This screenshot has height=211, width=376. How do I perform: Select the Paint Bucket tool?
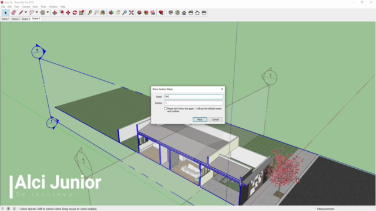click(103, 13)
